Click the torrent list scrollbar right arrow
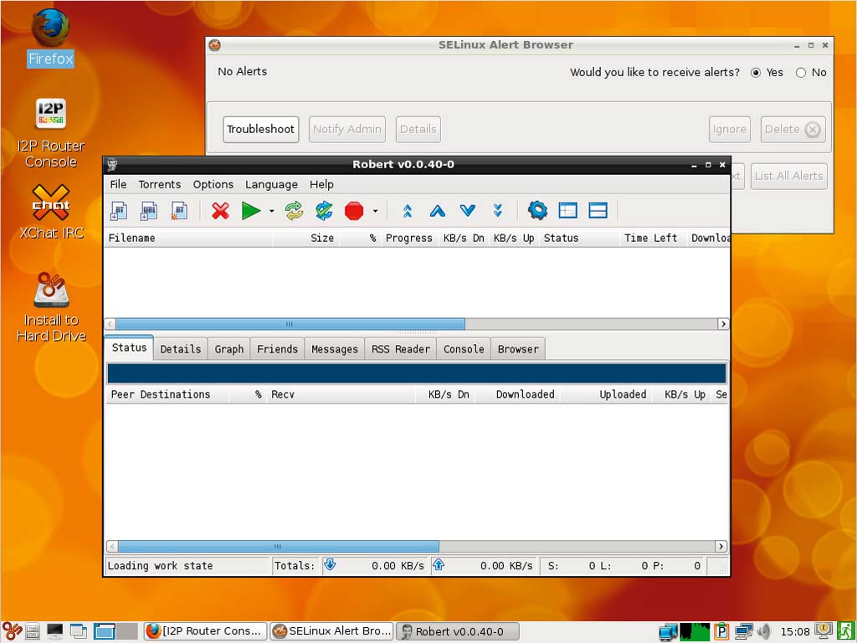 click(723, 324)
